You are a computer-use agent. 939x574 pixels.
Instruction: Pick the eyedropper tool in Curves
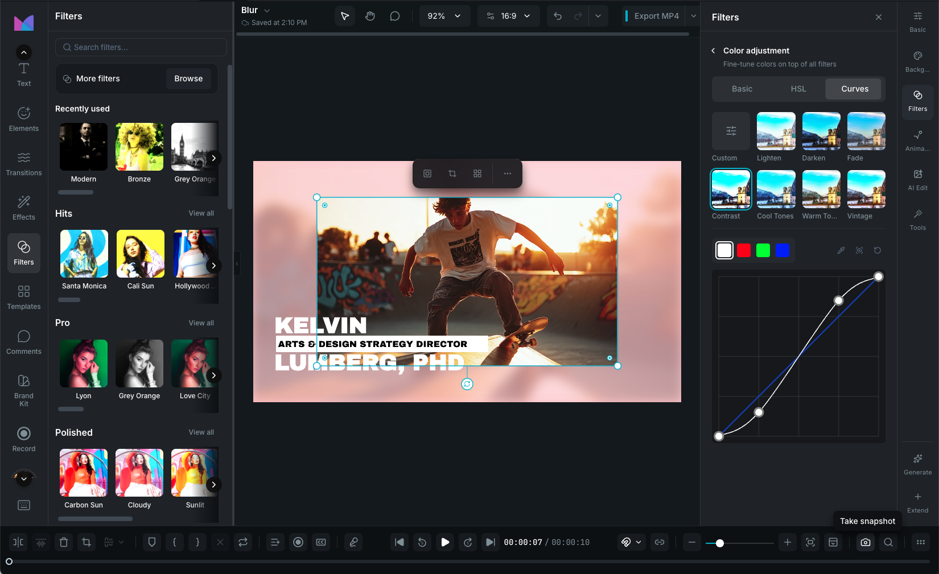tap(841, 250)
